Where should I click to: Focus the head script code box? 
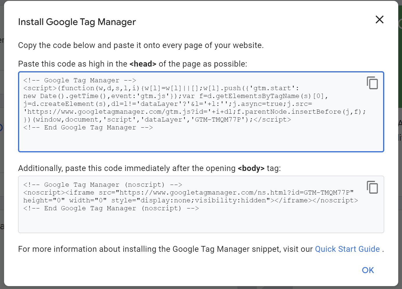click(201, 112)
